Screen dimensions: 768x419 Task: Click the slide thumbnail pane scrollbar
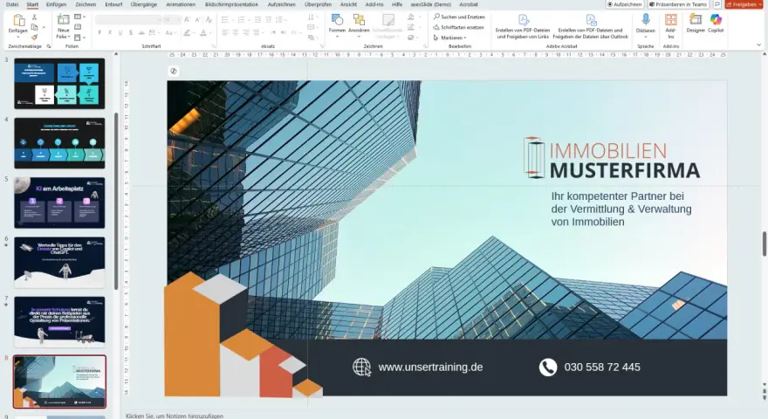click(x=116, y=201)
